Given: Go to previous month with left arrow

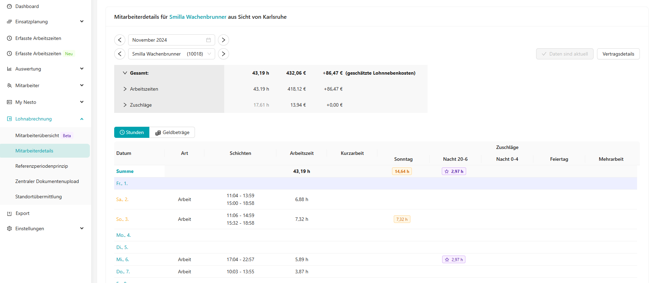Looking at the screenshot, I should coord(120,40).
